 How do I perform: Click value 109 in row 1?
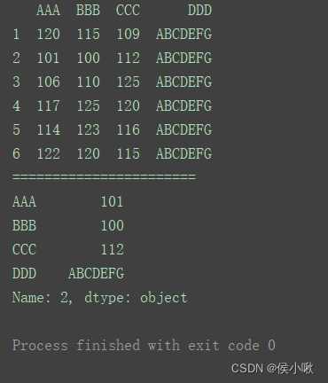(129, 34)
